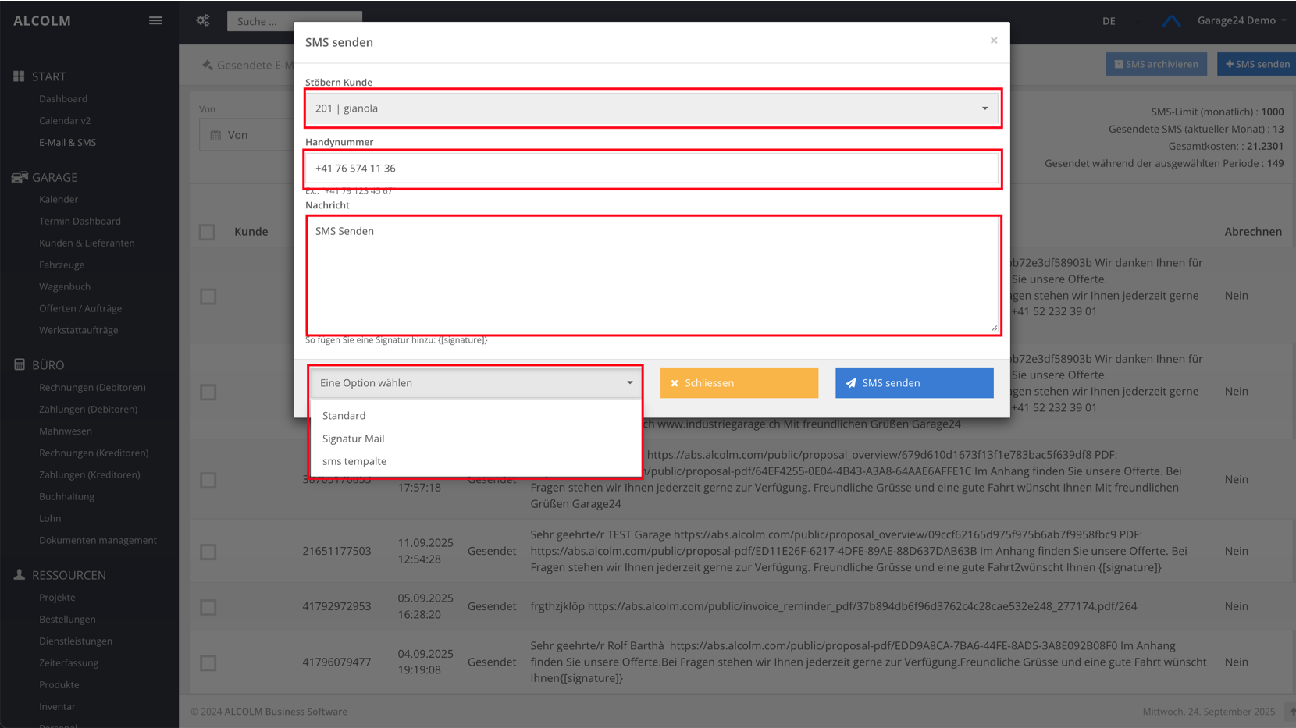Close the SMS senden dialog with X

[x=994, y=41]
